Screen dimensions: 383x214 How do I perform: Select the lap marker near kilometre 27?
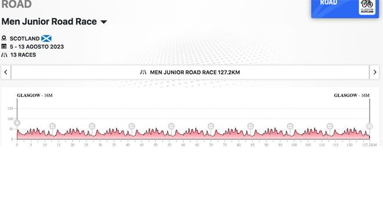[x=92, y=126]
